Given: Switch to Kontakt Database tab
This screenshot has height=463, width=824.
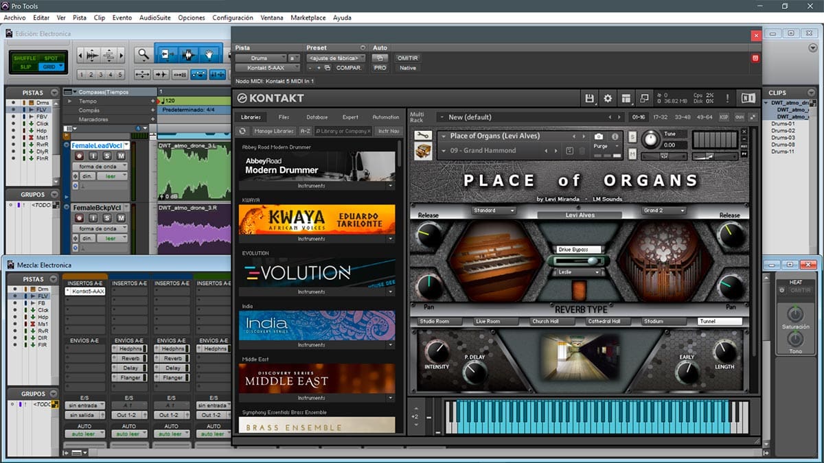Looking at the screenshot, I should 317,117.
